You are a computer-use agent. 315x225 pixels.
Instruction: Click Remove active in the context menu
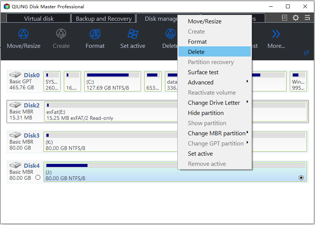tap(215, 164)
